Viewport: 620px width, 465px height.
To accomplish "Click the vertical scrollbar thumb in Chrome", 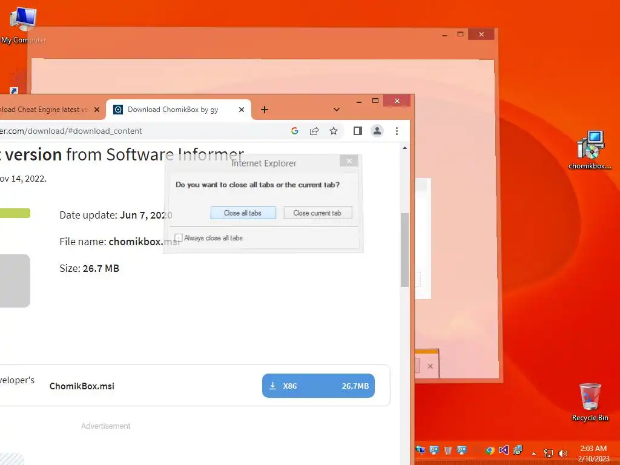I will [404, 250].
